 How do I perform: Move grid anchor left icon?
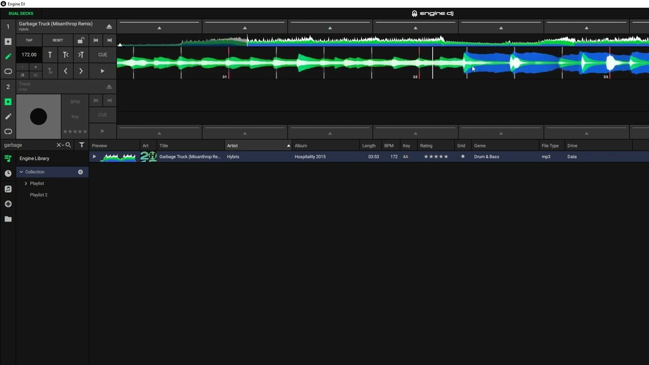tap(65, 55)
